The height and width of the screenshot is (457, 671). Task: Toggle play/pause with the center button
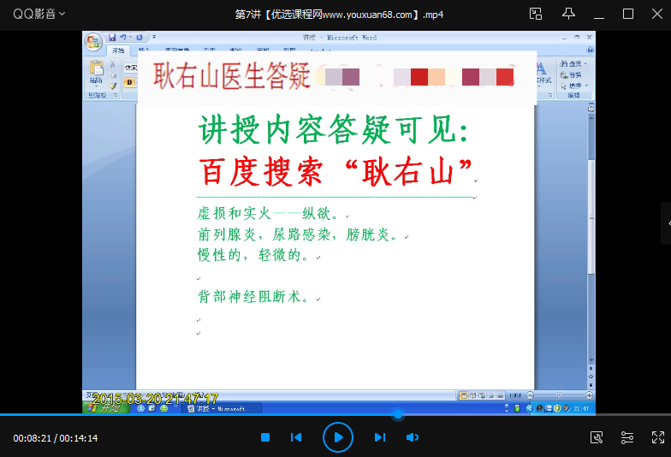click(338, 437)
